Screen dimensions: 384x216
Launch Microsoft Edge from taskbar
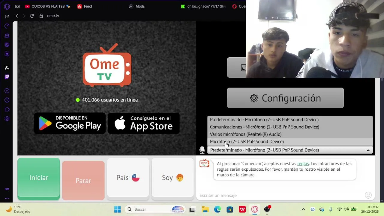pos(217,209)
